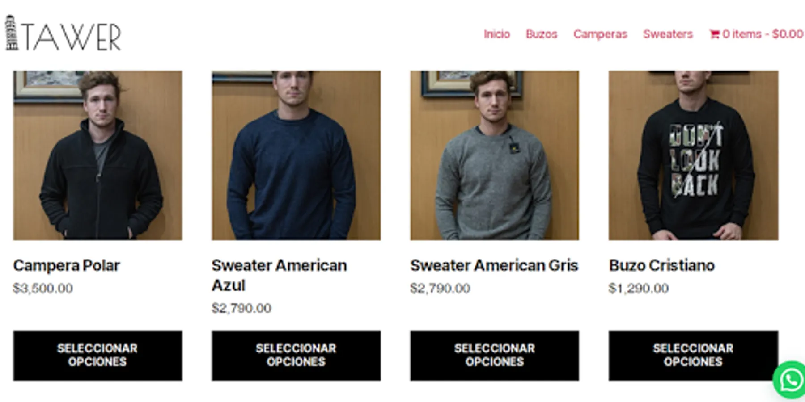Screen dimensions: 805x402
Task: Open the Sweater American Gris product photo
Action: tap(495, 155)
